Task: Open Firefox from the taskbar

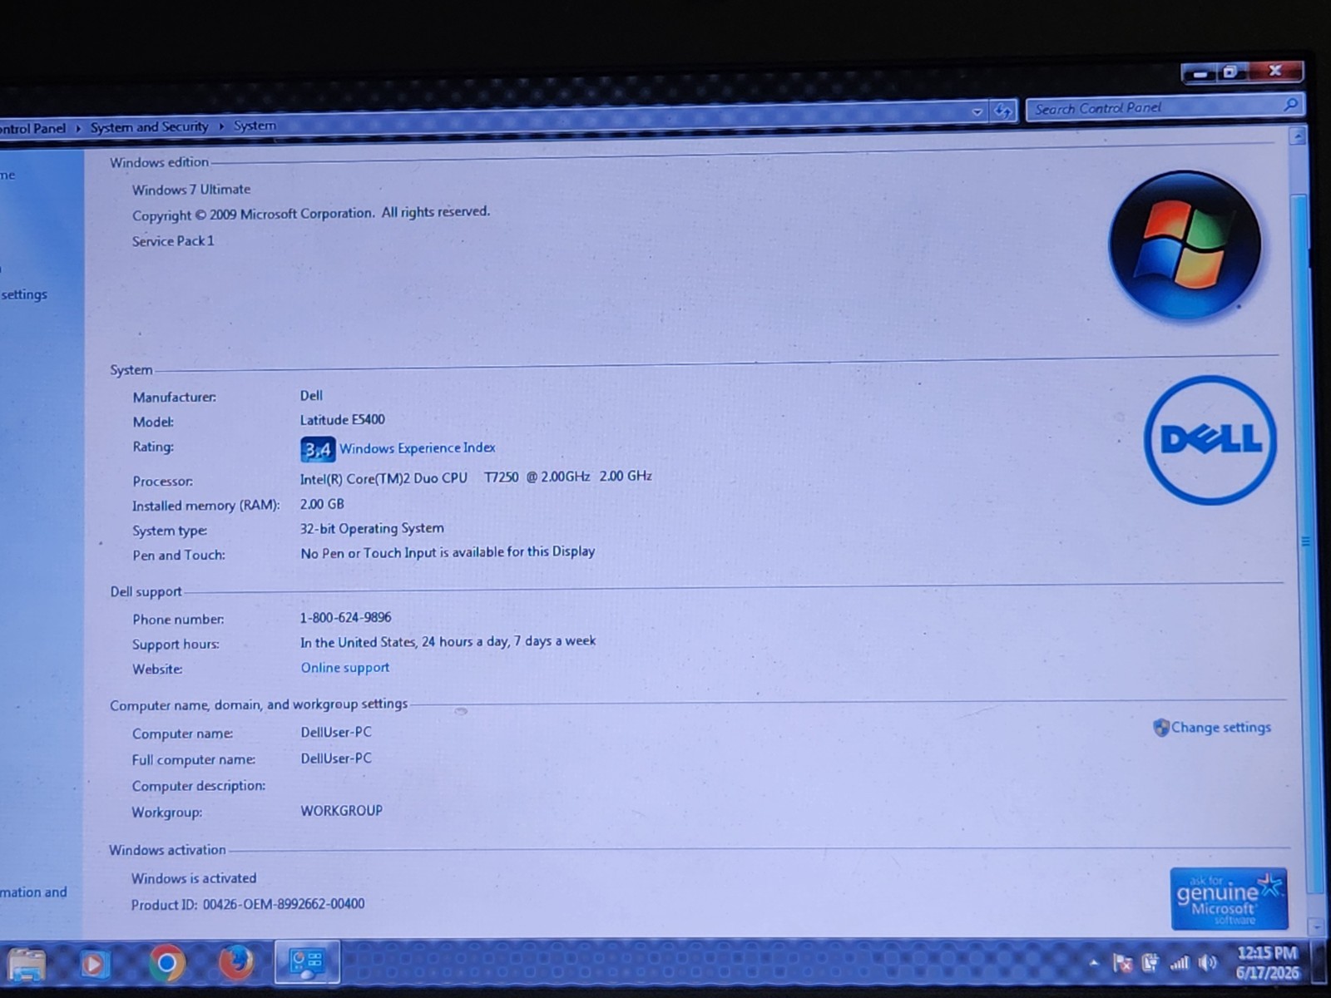Action: (x=236, y=963)
